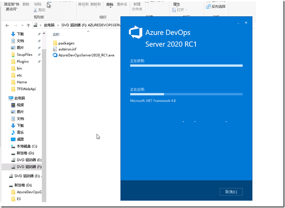
Task: Open 文档 in quick access
Action: pos(20,41)
